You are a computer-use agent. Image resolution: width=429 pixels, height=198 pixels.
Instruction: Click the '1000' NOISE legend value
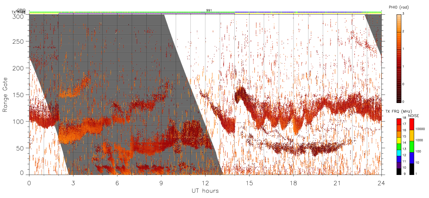[x=419, y=140]
